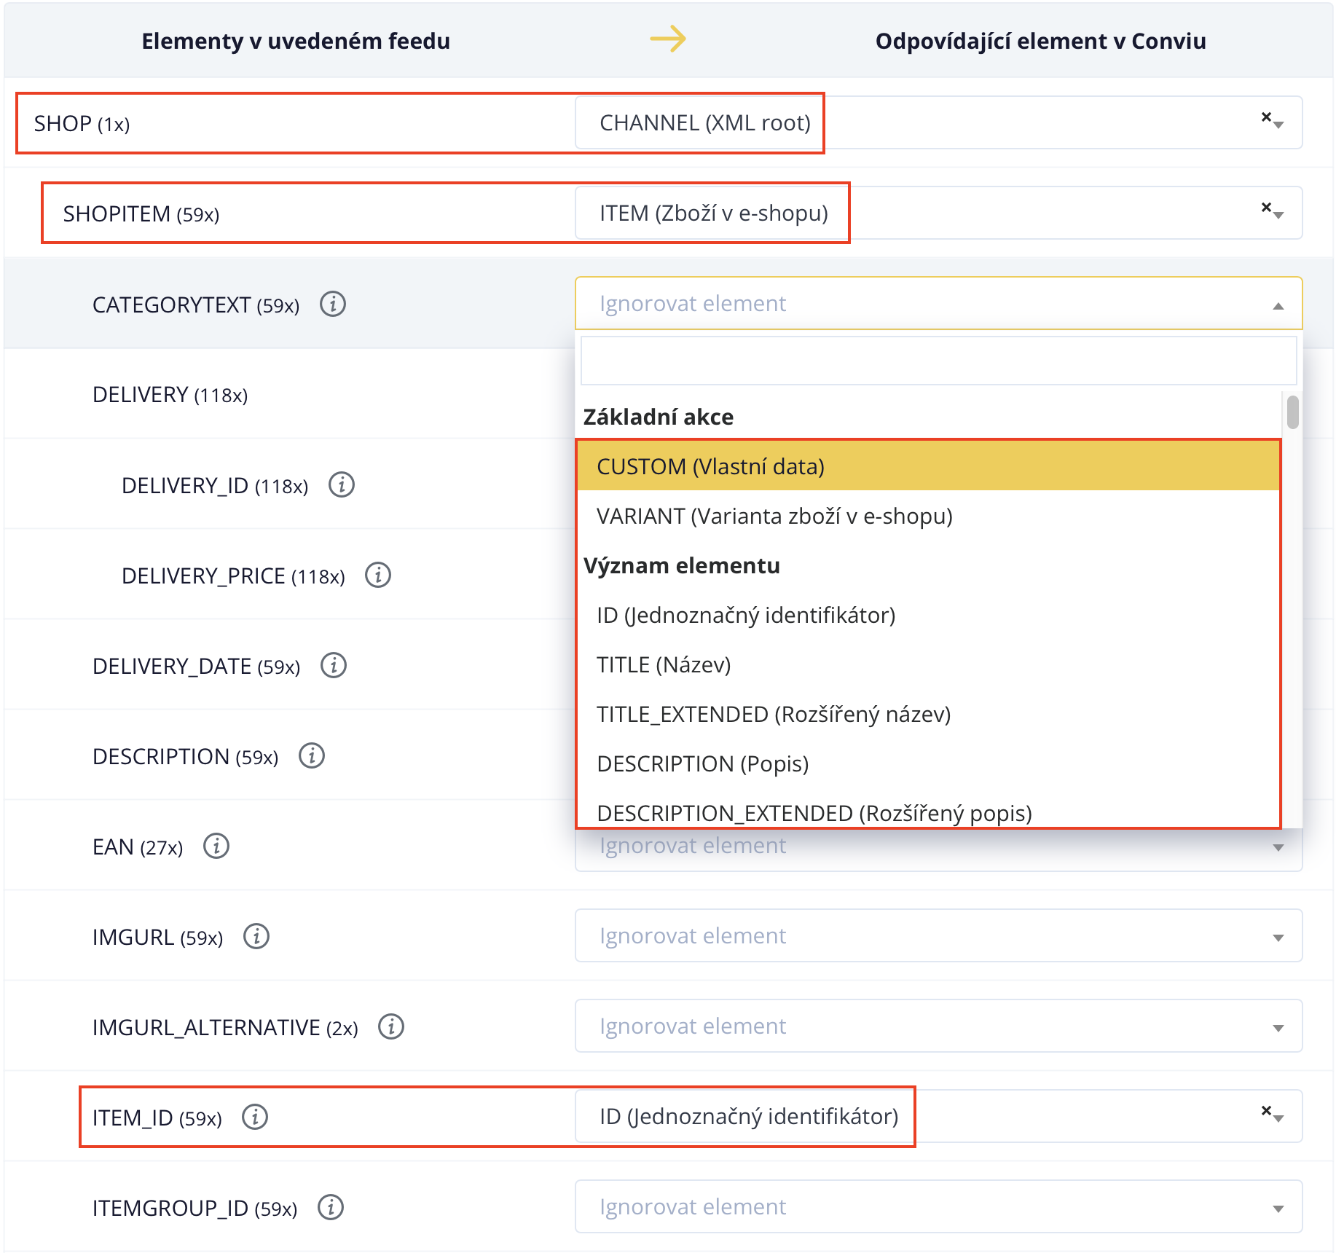
Task: Pick TITLE (Název) from the list
Action: click(x=664, y=664)
